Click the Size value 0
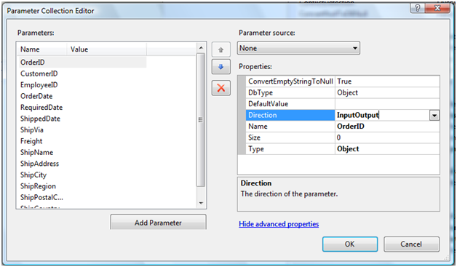 pyautogui.click(x=387, y=138)
